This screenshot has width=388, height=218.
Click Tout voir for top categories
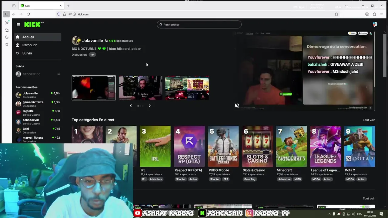point(369,120)
